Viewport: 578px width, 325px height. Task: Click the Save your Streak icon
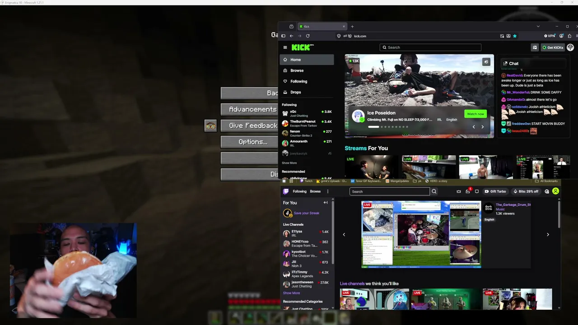point(287,213)
